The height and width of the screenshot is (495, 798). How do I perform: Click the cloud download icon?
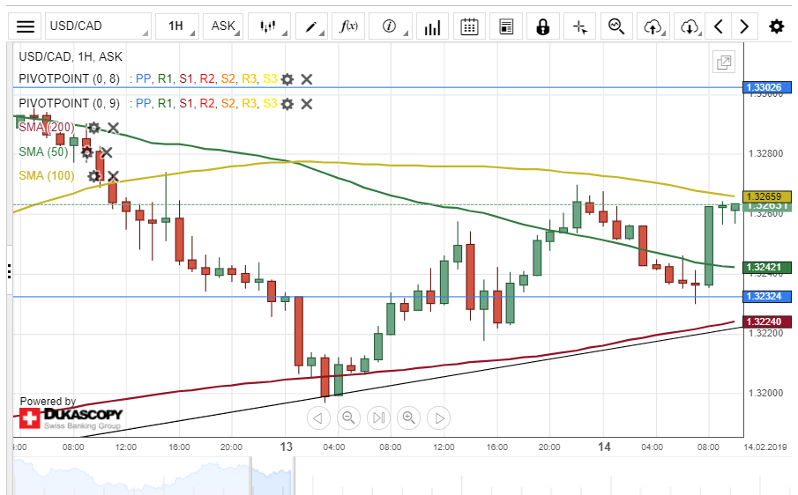(690, 26)
